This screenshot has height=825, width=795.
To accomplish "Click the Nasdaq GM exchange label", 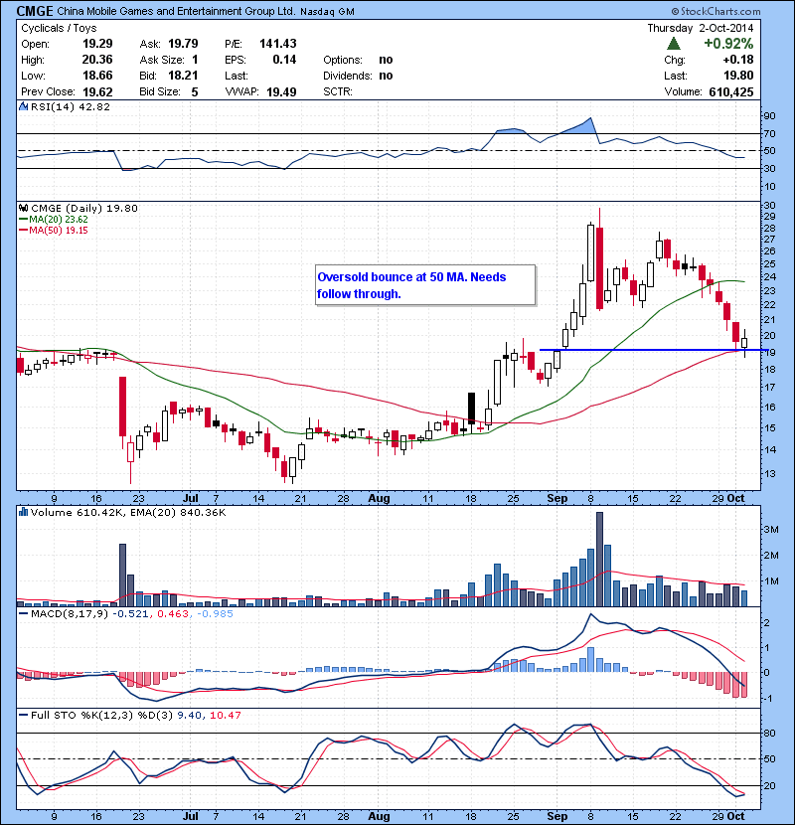I will point(327,12).
